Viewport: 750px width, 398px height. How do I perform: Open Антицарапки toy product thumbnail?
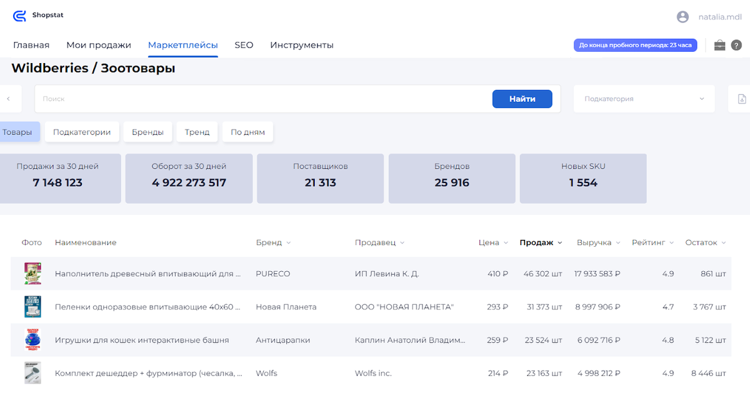(32, 340)
